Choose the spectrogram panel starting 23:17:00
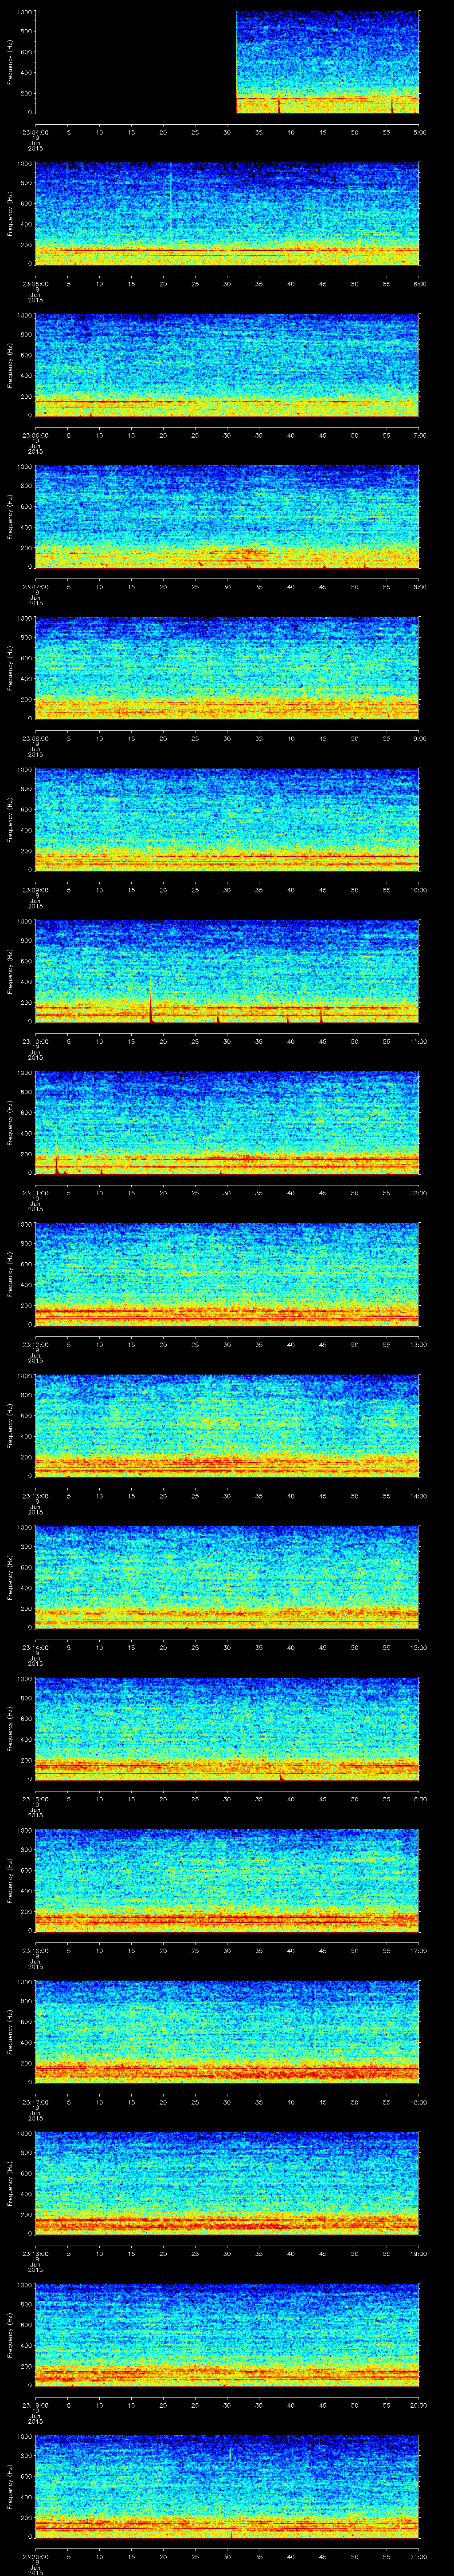The height and width of the screenshot is (2576, 454). pyautogui.click(x=227, y=2032)
